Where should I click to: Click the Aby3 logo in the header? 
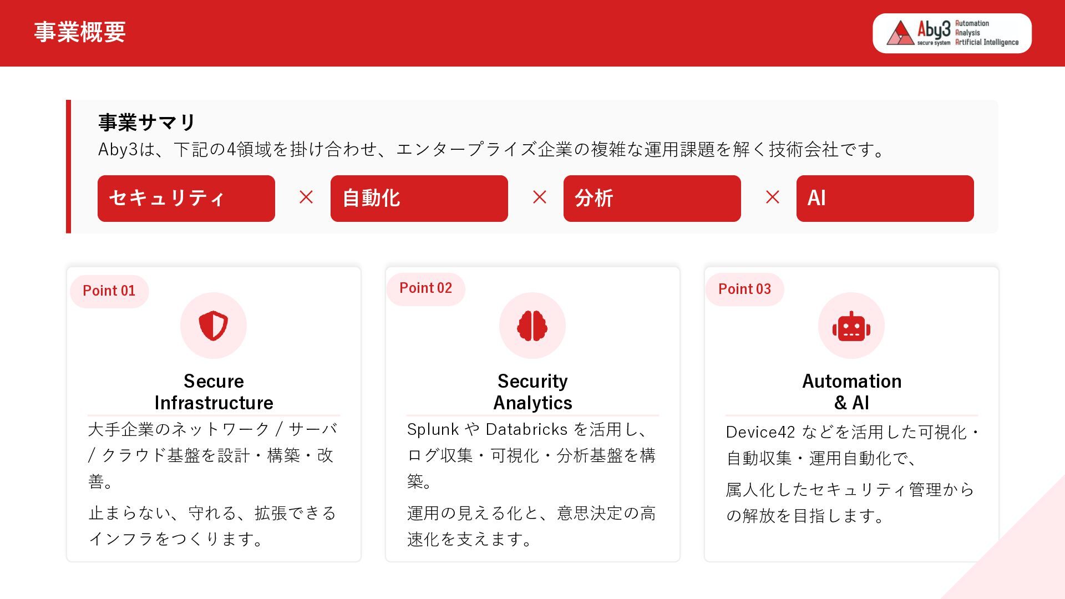click(x=952, y=33)
